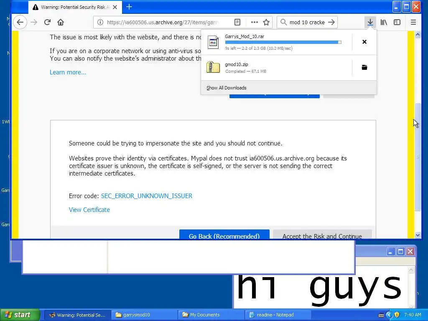The image size is (428, 321).
Task: Open the browser hamburger menu
Action: (413, 22)
